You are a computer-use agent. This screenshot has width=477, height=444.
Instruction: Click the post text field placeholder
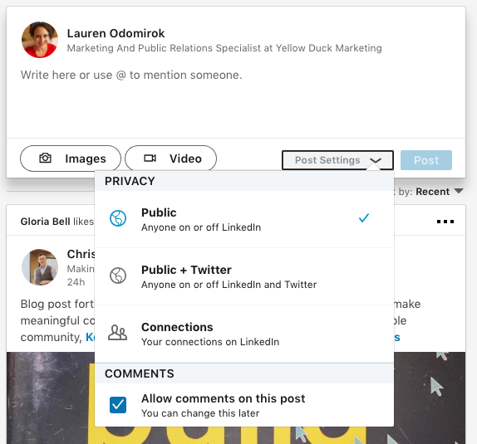tap(131, 75)
